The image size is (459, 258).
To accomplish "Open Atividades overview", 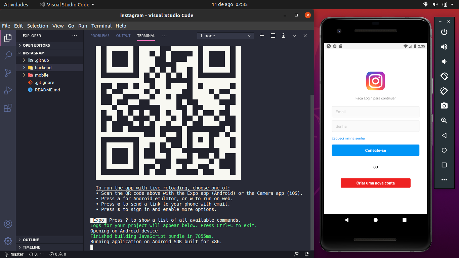I will [16, 5].
